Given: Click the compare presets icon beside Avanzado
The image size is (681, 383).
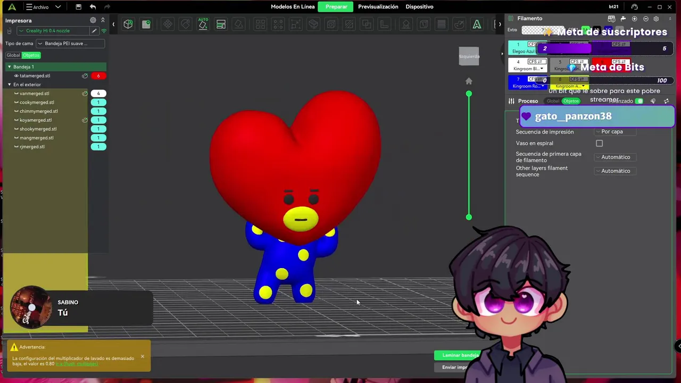Looking at the screenshot, I should click(667, 101).
